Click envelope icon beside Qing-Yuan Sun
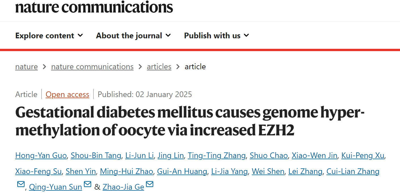This screenshot has width=400, height=193. [x=88, y=184]
